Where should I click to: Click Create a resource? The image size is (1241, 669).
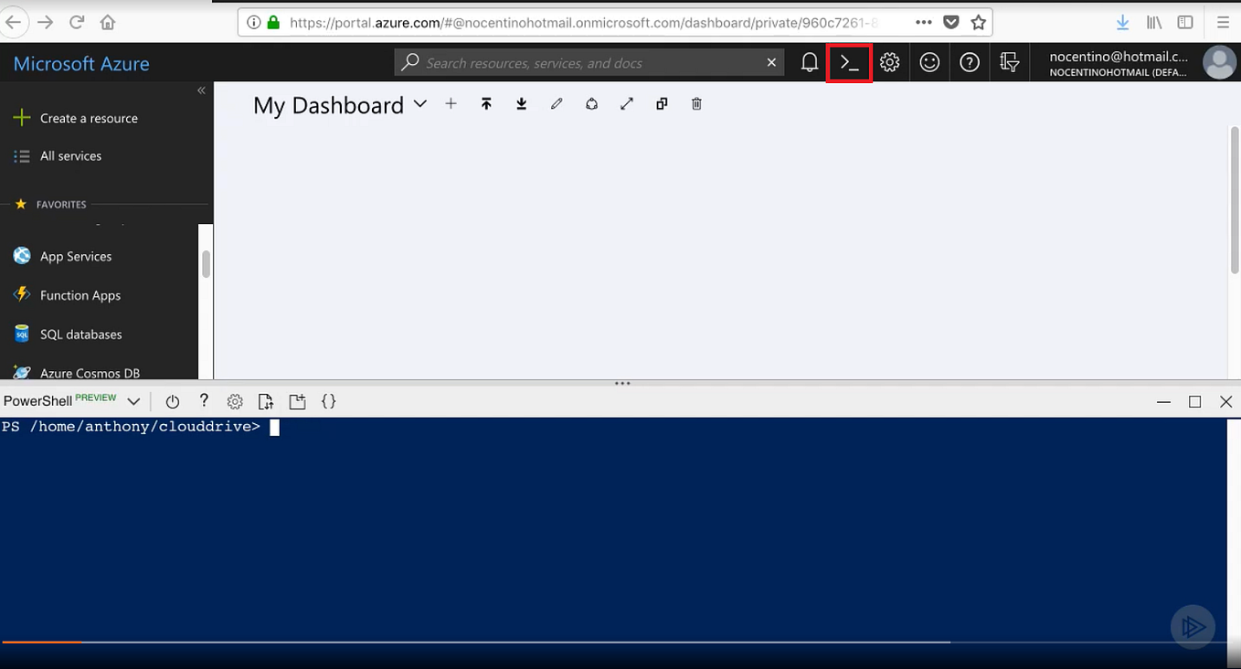89,118
